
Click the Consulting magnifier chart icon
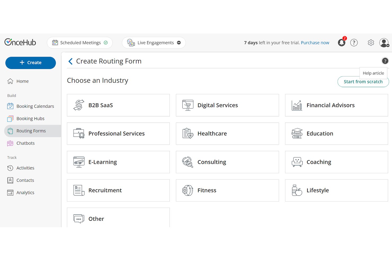[188, 162]
